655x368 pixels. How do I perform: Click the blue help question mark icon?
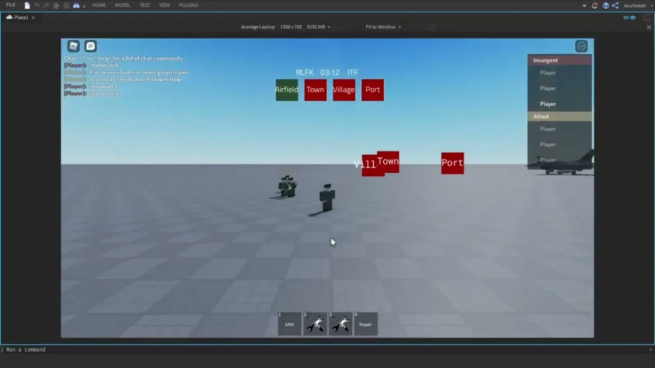click(x=606, y=5)
